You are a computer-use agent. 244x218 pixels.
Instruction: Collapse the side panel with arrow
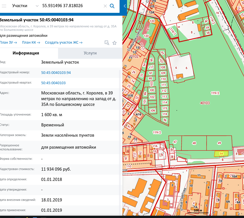coord(124,6)
